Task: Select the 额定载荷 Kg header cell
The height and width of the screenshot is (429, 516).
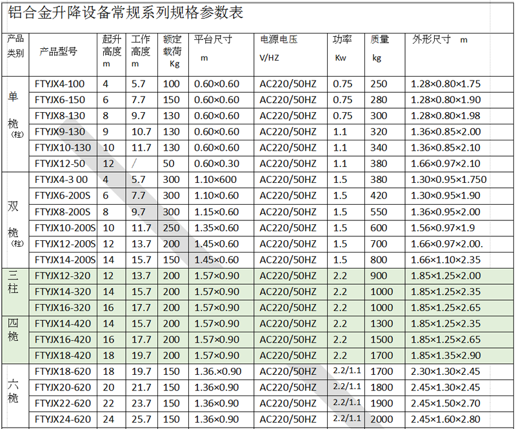Action: tap(172, 51)
